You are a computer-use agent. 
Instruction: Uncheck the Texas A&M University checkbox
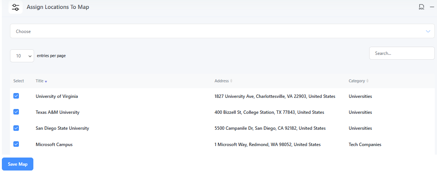pyautogui.click(x=16, y=112)
